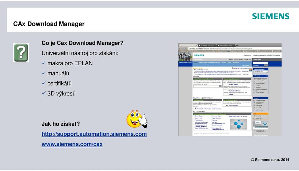This screenshot has height=171, width=299.
Task: Open the Online Support service link
Action: coord(199,116)
